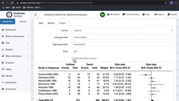
Task: Open Review information in the sidebar
Action: click(x=15, y=36)
